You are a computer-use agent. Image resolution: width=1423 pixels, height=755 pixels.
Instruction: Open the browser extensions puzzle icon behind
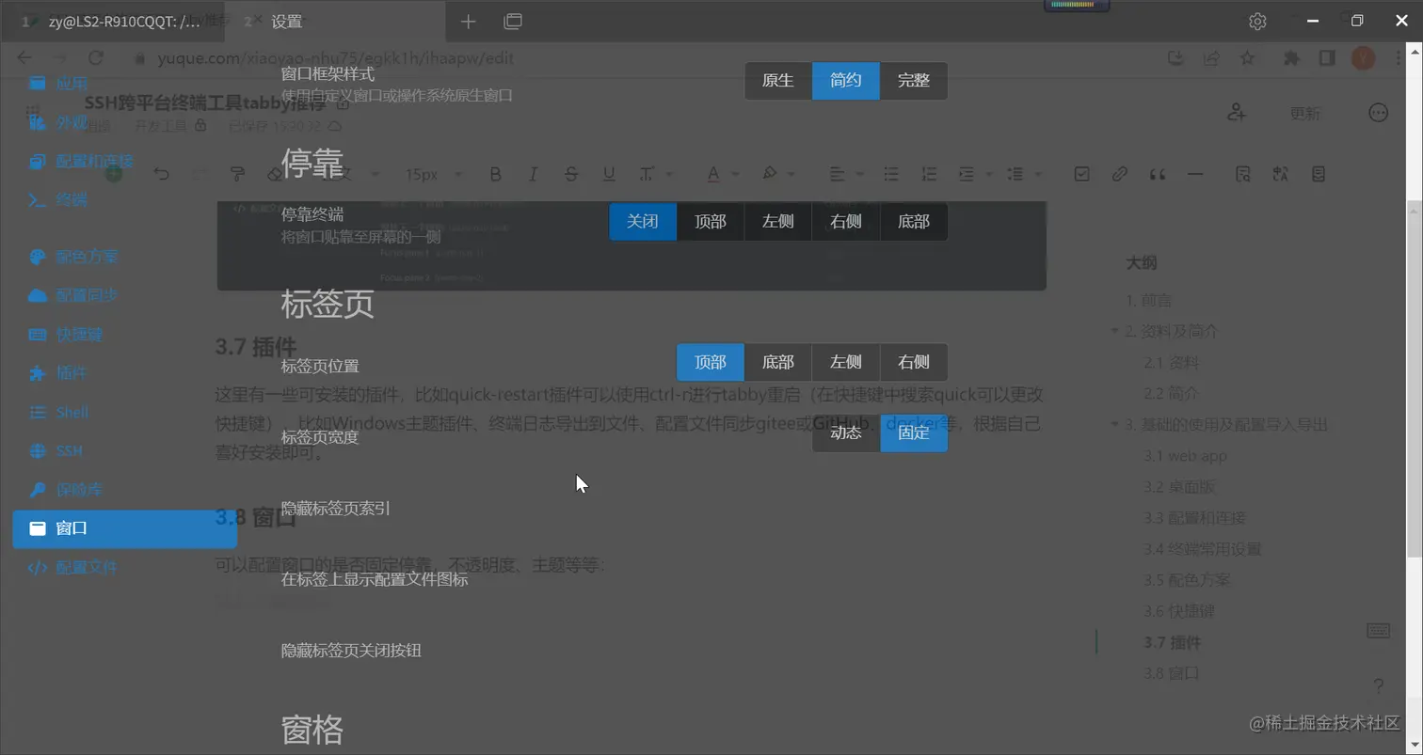pos(1291,58)
